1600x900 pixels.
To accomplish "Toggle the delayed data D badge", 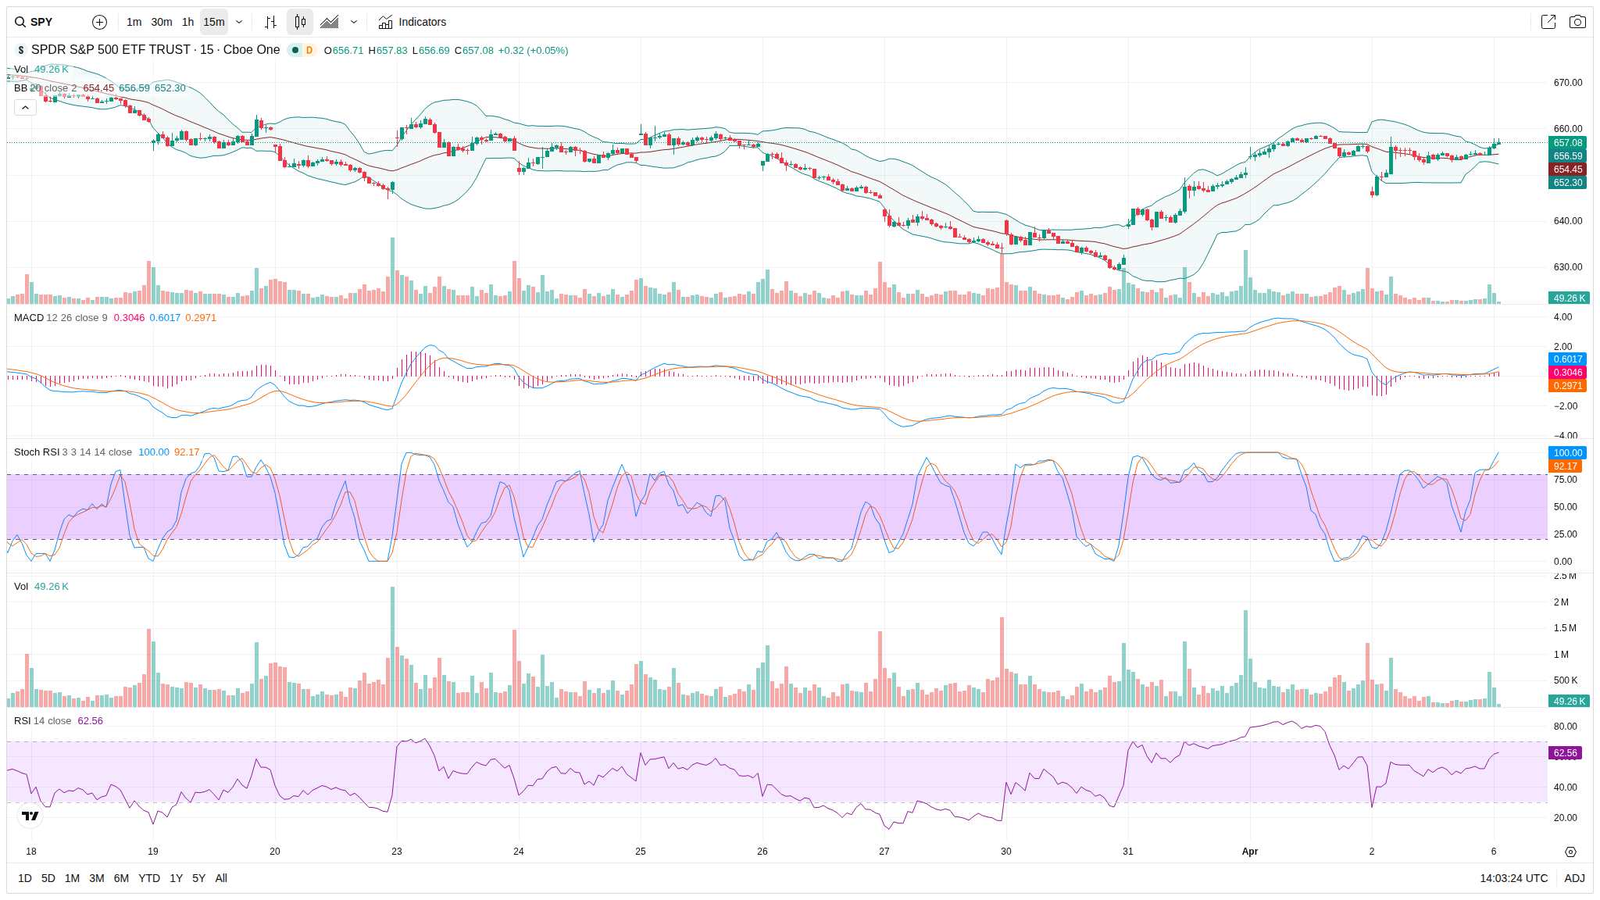I will (309, 50).
